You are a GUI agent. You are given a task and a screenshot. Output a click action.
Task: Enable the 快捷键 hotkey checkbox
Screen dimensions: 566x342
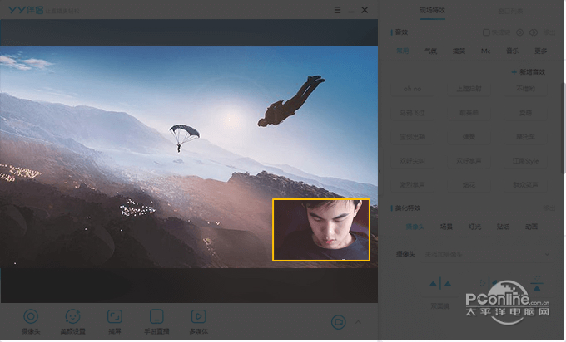[x=486, y=32]
